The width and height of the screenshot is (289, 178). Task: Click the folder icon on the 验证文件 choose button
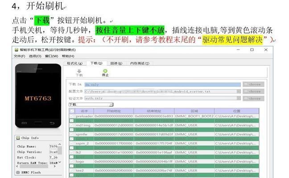(246, 98)
